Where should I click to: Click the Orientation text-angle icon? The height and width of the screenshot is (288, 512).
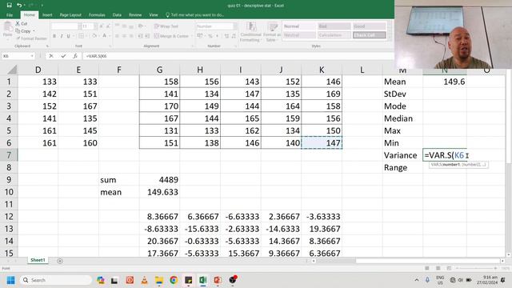[141, 26]
